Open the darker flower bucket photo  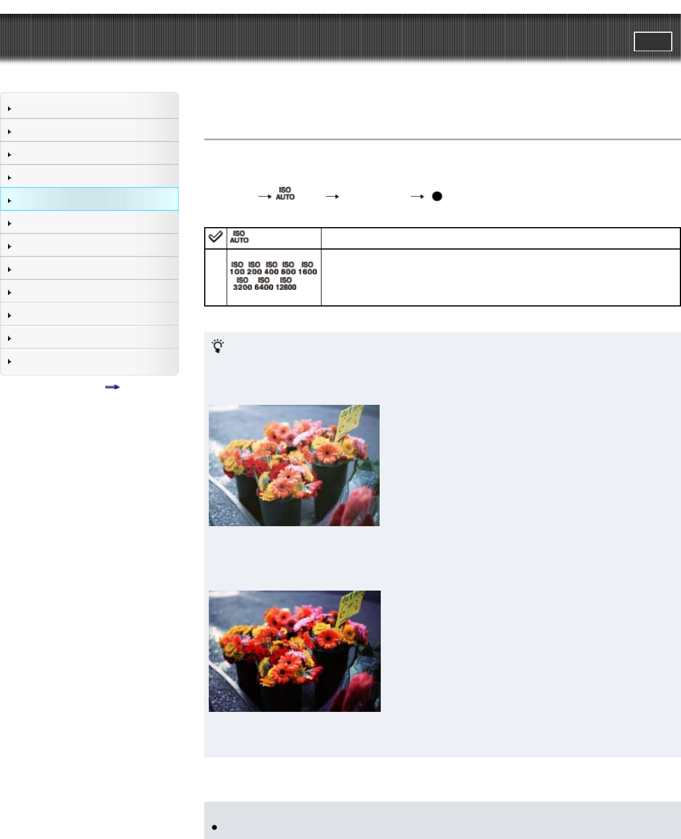tap(294, 651)
